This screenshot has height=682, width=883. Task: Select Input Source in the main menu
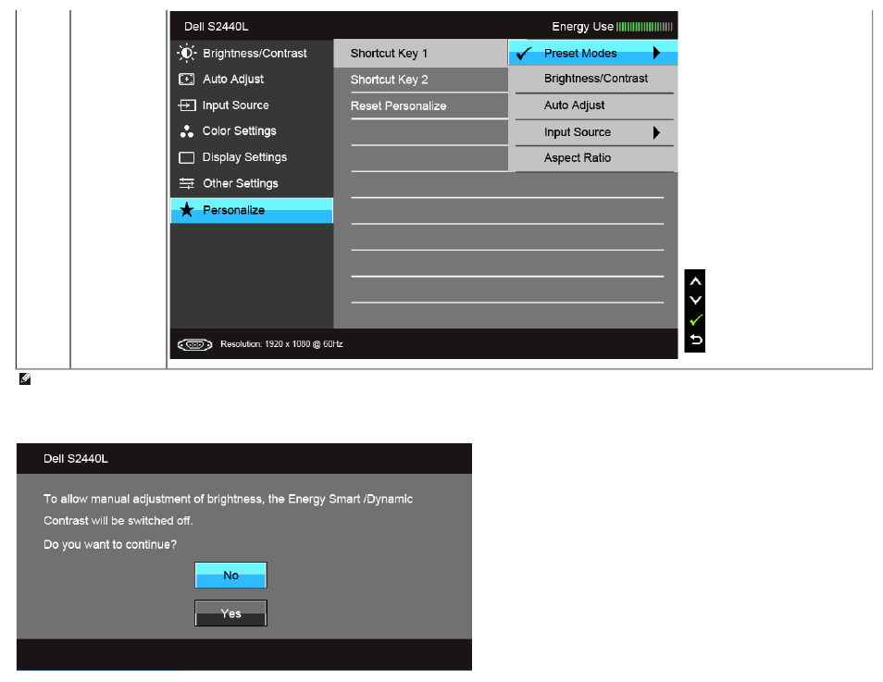click(x=252, y=105)
